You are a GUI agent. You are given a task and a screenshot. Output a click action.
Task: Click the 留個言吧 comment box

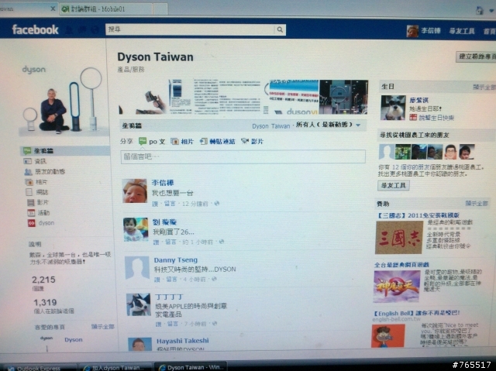(243, 156)
